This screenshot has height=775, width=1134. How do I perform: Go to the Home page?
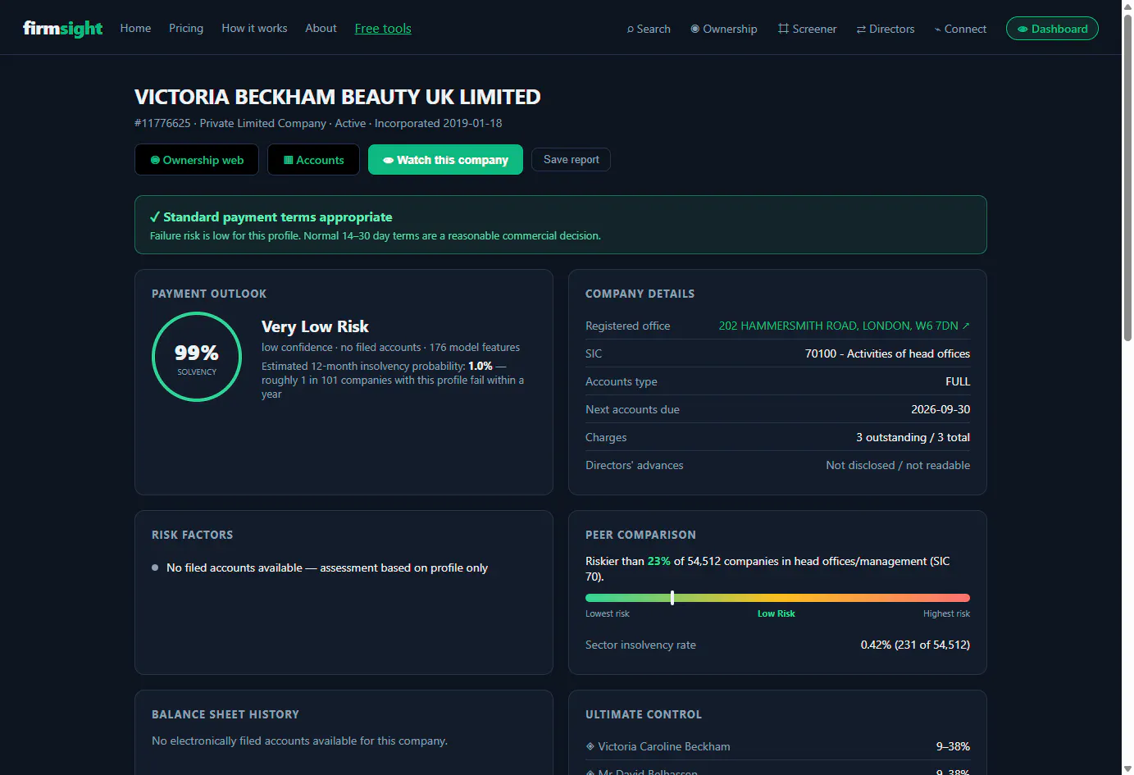pyautogui.click(x=135, y=28)
